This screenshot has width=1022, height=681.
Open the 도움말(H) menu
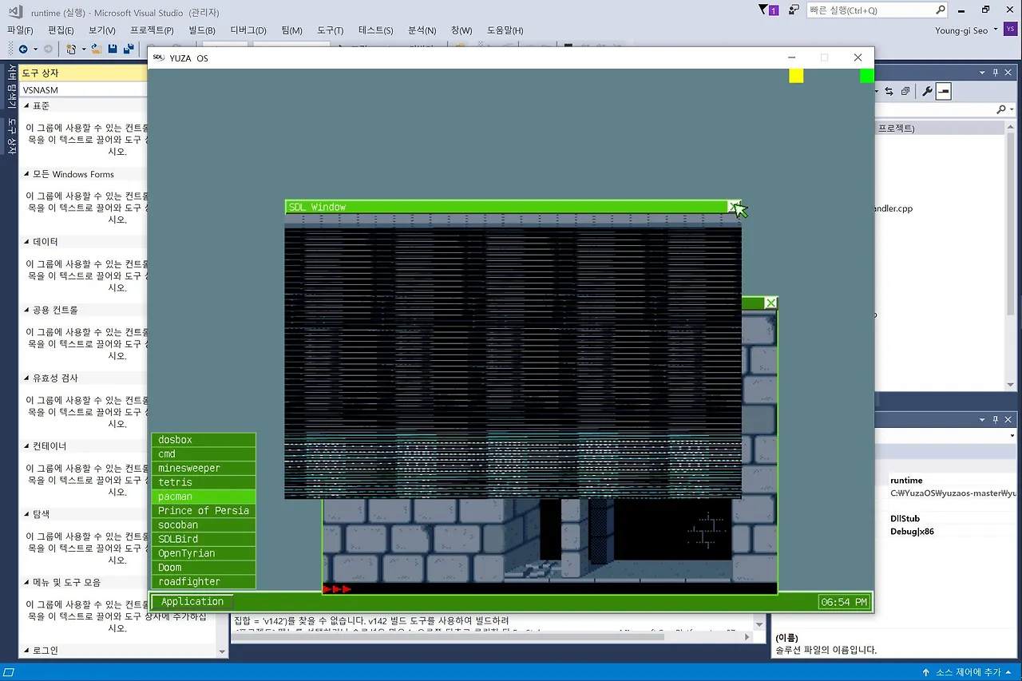coord(505,30)
